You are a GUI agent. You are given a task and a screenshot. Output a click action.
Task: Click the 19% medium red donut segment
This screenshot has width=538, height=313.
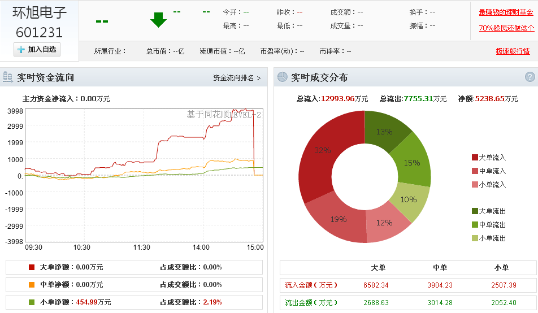pyautogui.click(x=338, y=220)
